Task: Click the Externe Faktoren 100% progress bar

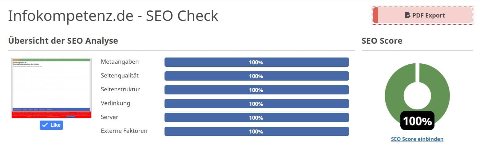Action: pyautogui.click(x=256, y=131)
